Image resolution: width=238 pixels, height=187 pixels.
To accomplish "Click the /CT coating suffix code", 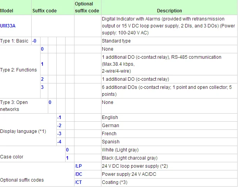I will coord(78,182).
